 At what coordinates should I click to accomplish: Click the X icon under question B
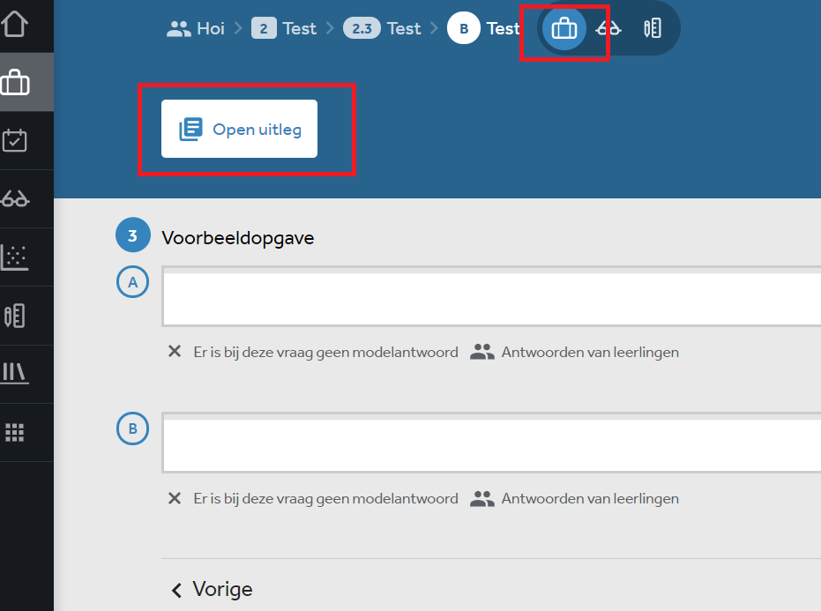tap(175, 498)
